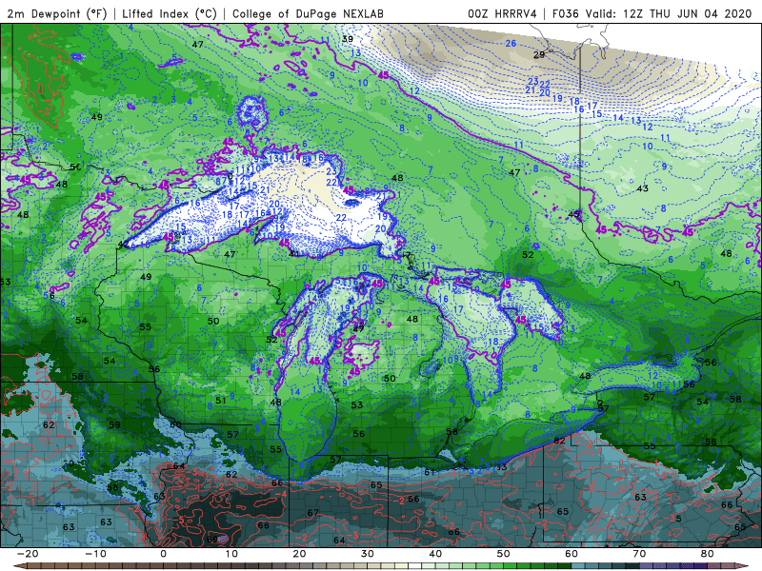762x571 pixels.
Task: Click the '-10' color scale label
Action: (95, 554)
